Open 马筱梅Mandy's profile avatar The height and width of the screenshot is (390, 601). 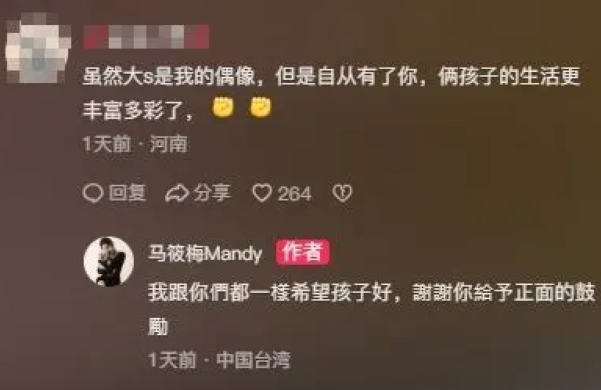click(x=109, y=262)
